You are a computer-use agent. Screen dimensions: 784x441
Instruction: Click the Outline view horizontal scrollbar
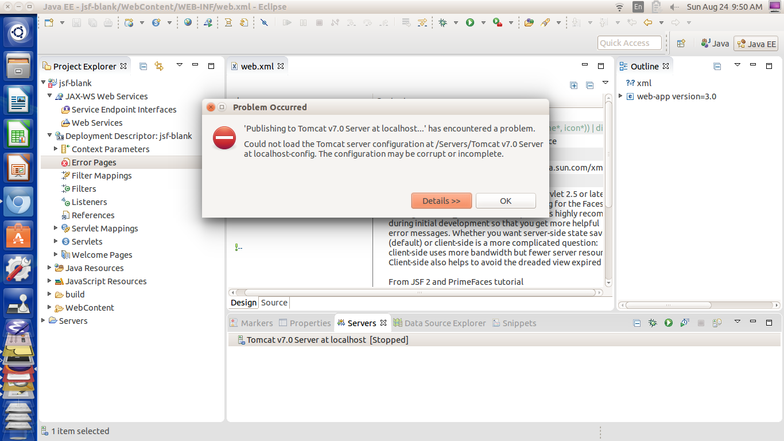point(698,305)
